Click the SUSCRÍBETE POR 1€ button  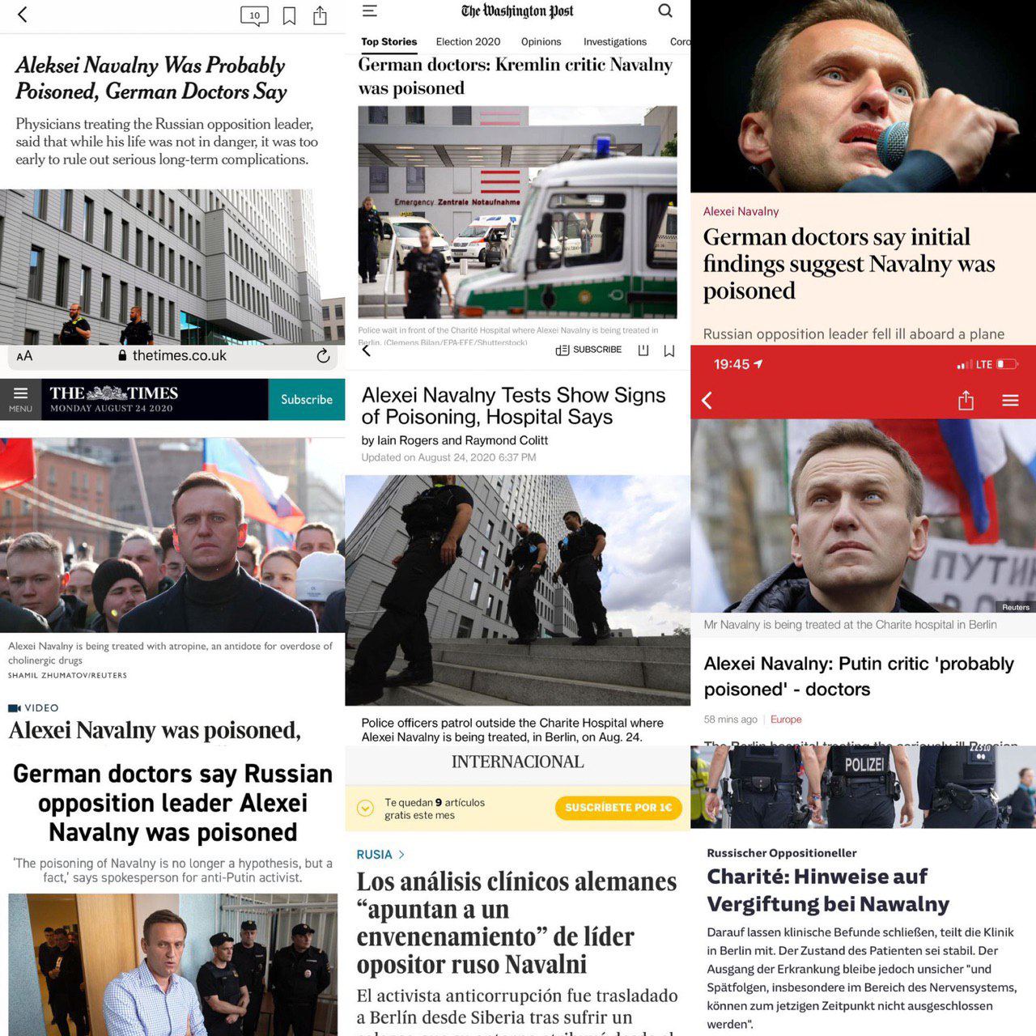point(618,808)
